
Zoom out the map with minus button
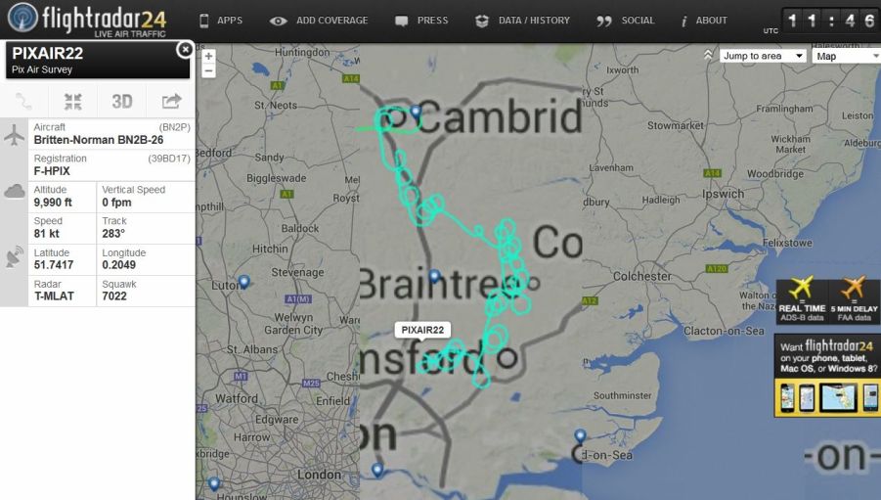coord(208,70)
